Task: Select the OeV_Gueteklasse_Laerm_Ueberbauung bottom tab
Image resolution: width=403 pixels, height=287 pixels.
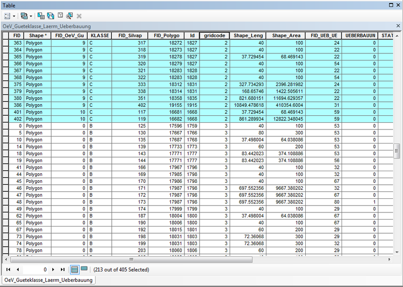Action: tap(49, 280)
